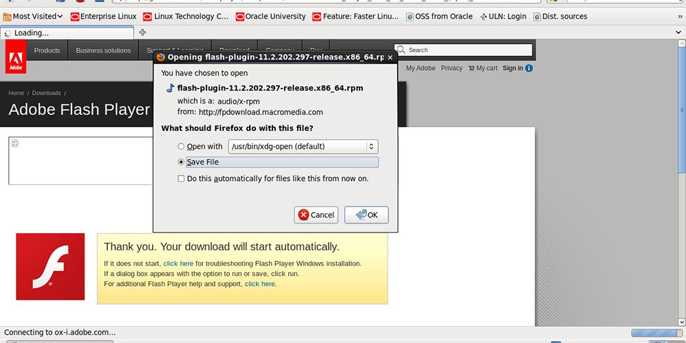The image size is (686, 343).
Task: Open the Business solutions menu
Action: click(x=103, y=50)
